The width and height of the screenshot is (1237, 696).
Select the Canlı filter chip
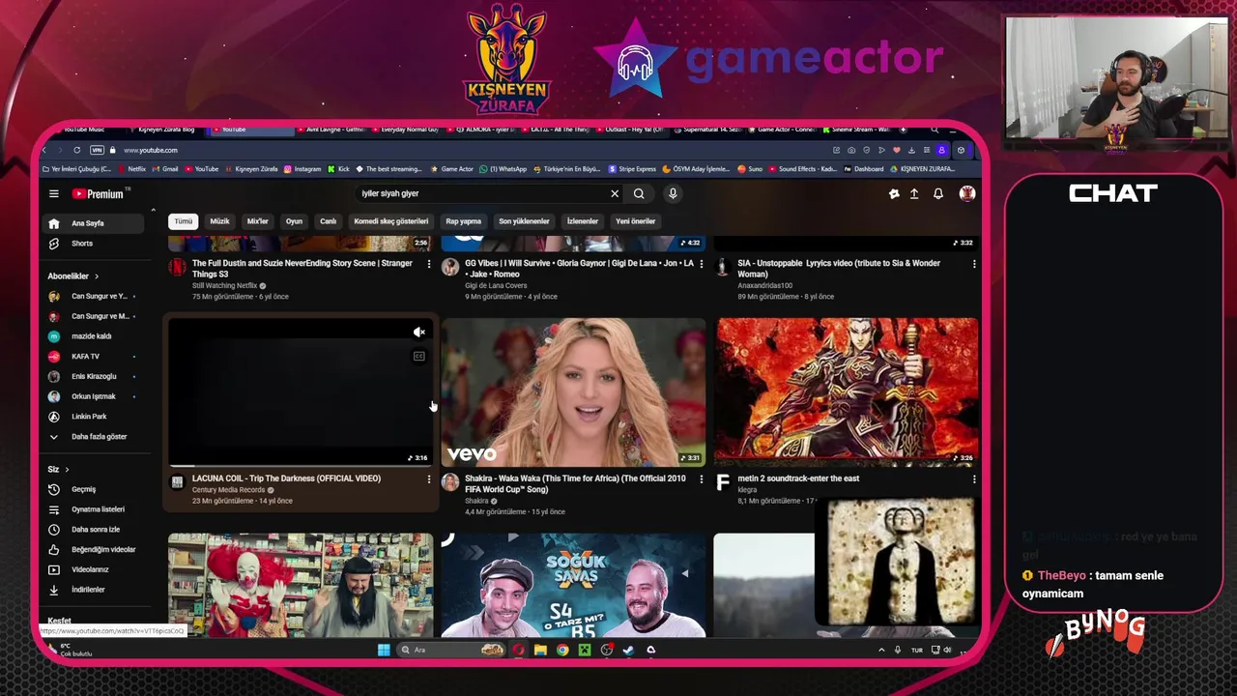click(329, 221)
